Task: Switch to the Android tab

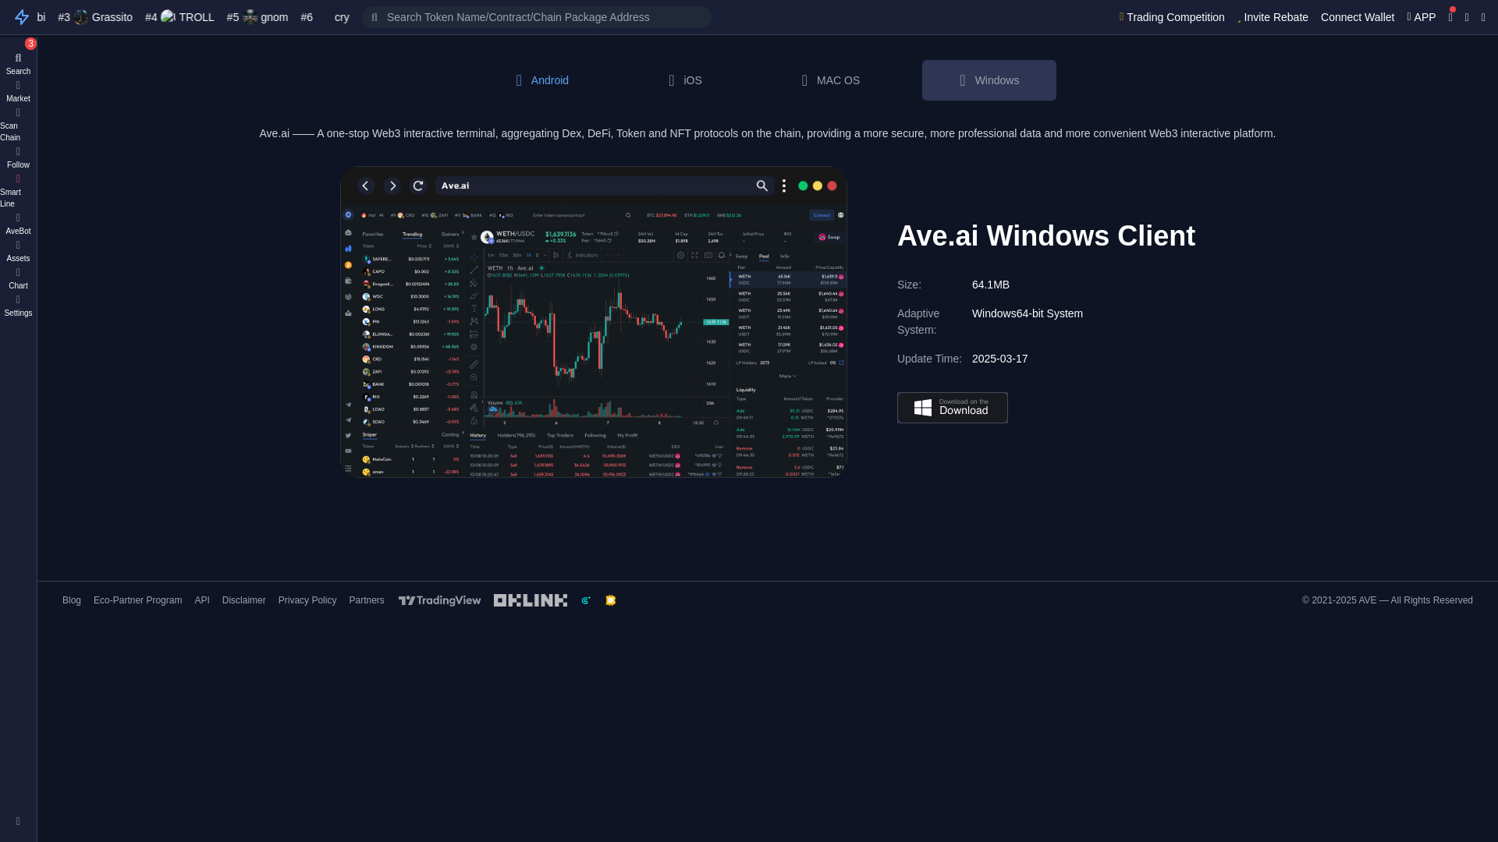Action: pyautogui.click(x=542, y=80)
